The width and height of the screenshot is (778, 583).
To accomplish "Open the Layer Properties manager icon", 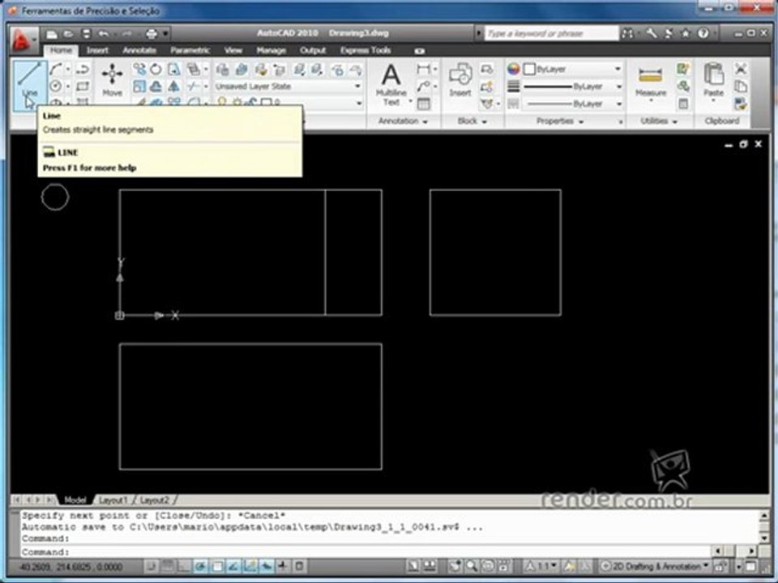I will click(222, 70).
